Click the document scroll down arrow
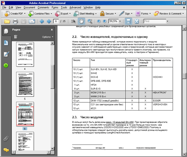The image size is (187, 157). tap(184, 154)
